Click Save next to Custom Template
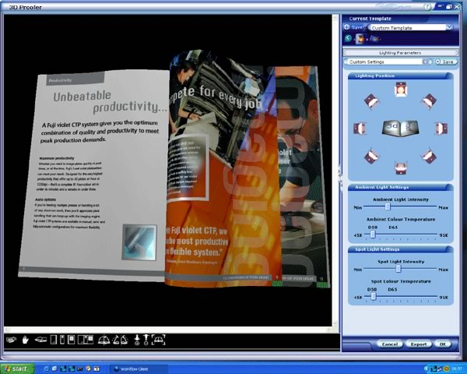This screenshot has height=374, width=467. [354, 27]
